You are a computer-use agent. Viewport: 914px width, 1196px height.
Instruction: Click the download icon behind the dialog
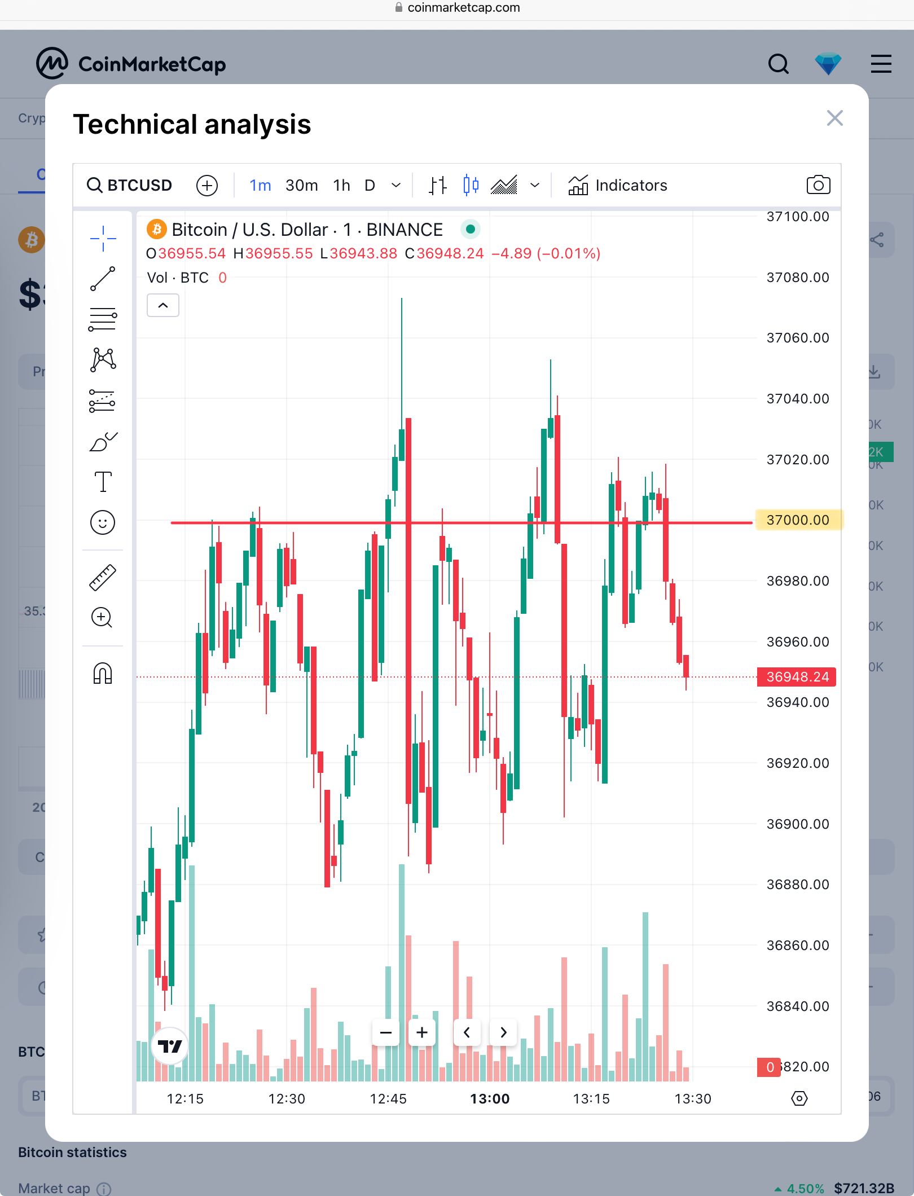coord(874,372)
